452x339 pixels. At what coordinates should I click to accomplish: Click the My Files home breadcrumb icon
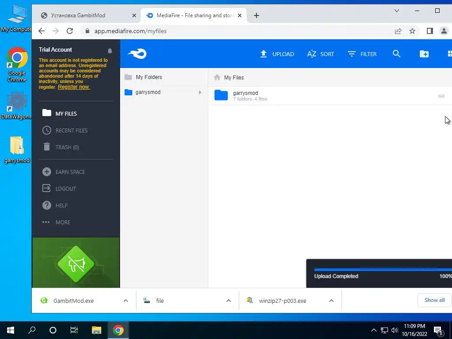coord(217,77)
